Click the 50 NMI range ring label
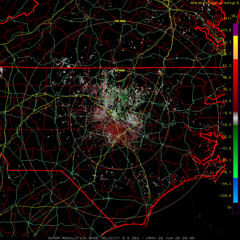 click(120, 71)
